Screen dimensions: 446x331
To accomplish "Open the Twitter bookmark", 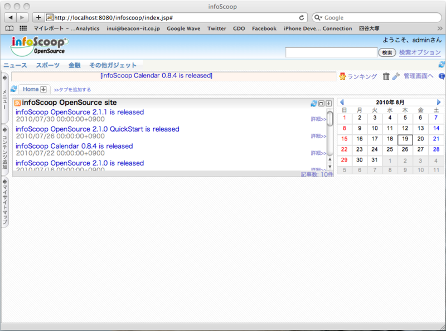I will pos(217,28).
